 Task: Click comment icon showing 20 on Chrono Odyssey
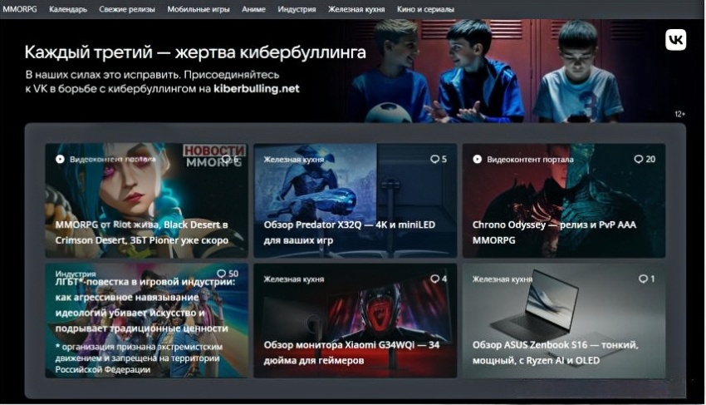click(x=639, y=159)
